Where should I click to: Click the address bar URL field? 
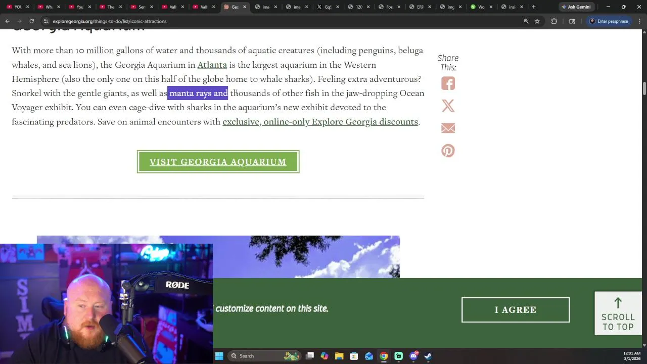(x=283, y=21)
